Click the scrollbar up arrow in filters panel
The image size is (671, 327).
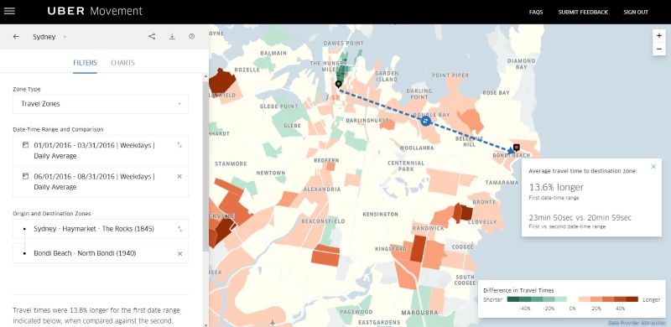pos(205,76)
